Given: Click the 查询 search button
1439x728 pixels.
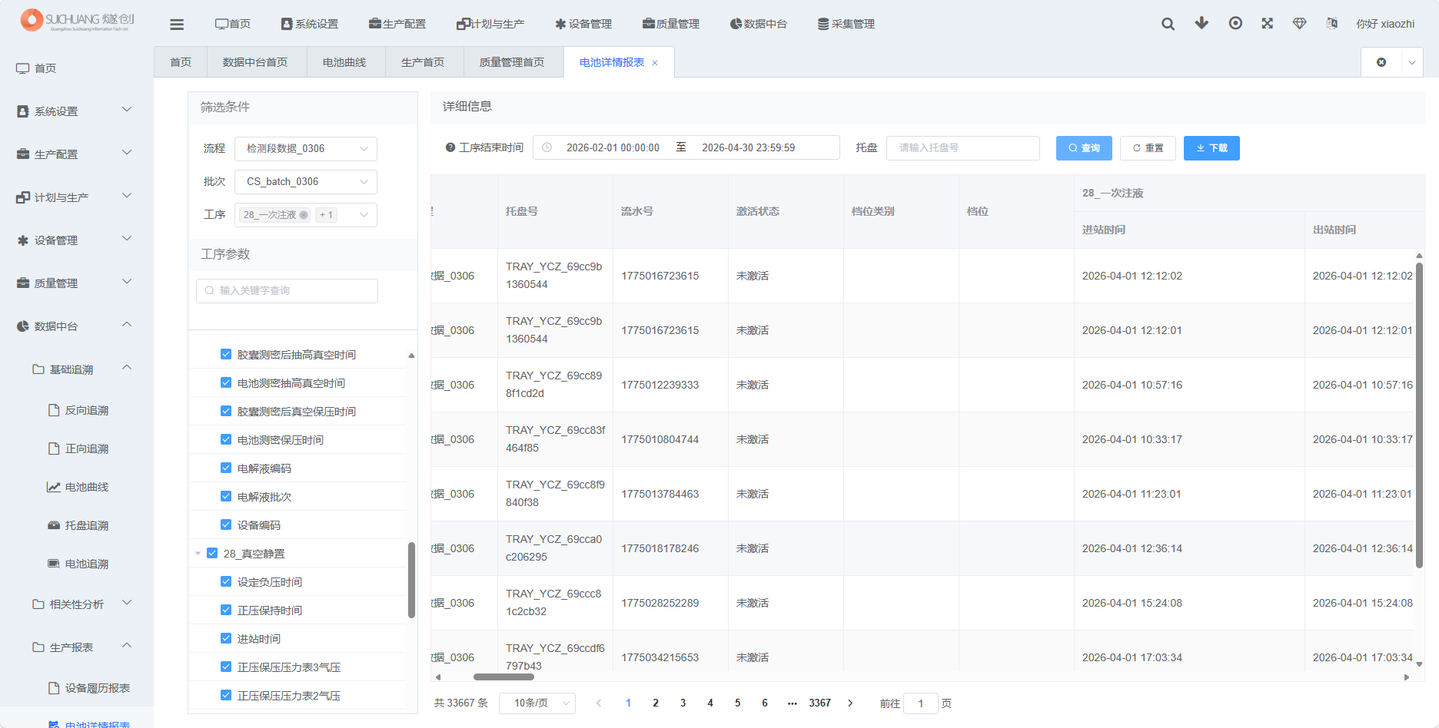Looking at the screenshot, I should (1084, 147).
